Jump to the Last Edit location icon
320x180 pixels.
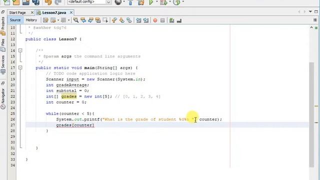click(x=45, y=20)
